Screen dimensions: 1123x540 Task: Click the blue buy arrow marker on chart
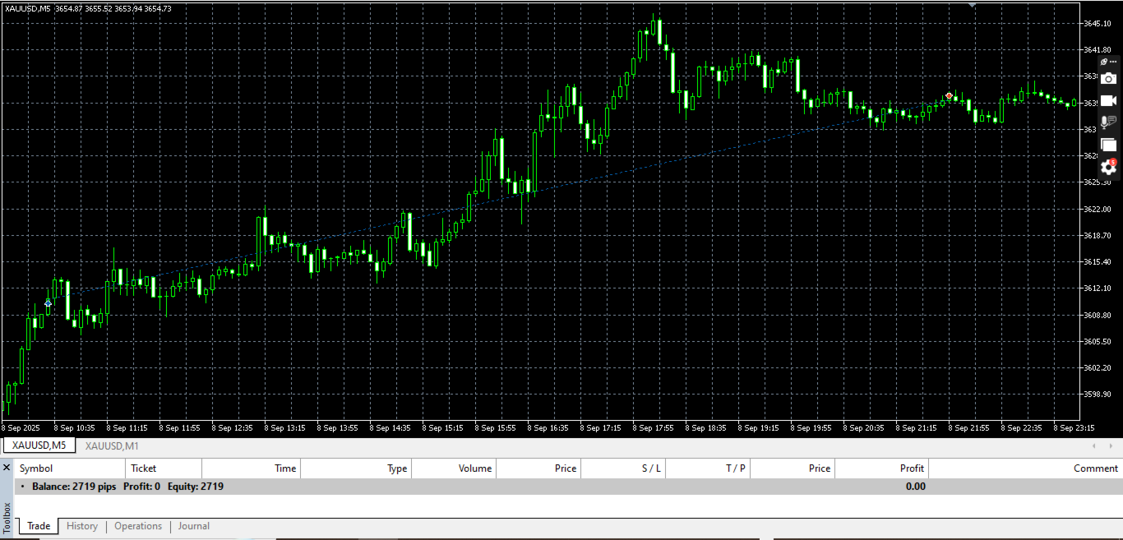[x=48, y=303]
